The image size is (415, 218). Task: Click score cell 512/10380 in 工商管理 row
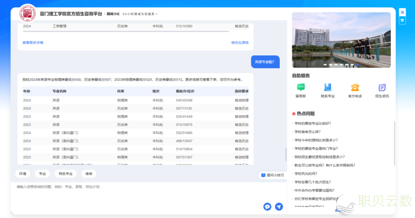point(184,26)
